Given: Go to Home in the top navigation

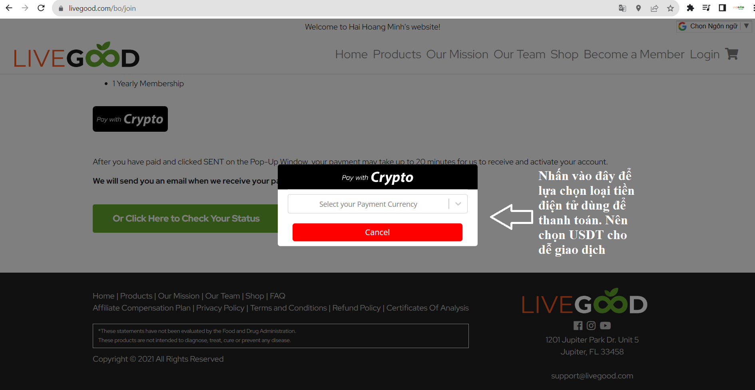Looking at the screenshot, I should click(351, 54).
